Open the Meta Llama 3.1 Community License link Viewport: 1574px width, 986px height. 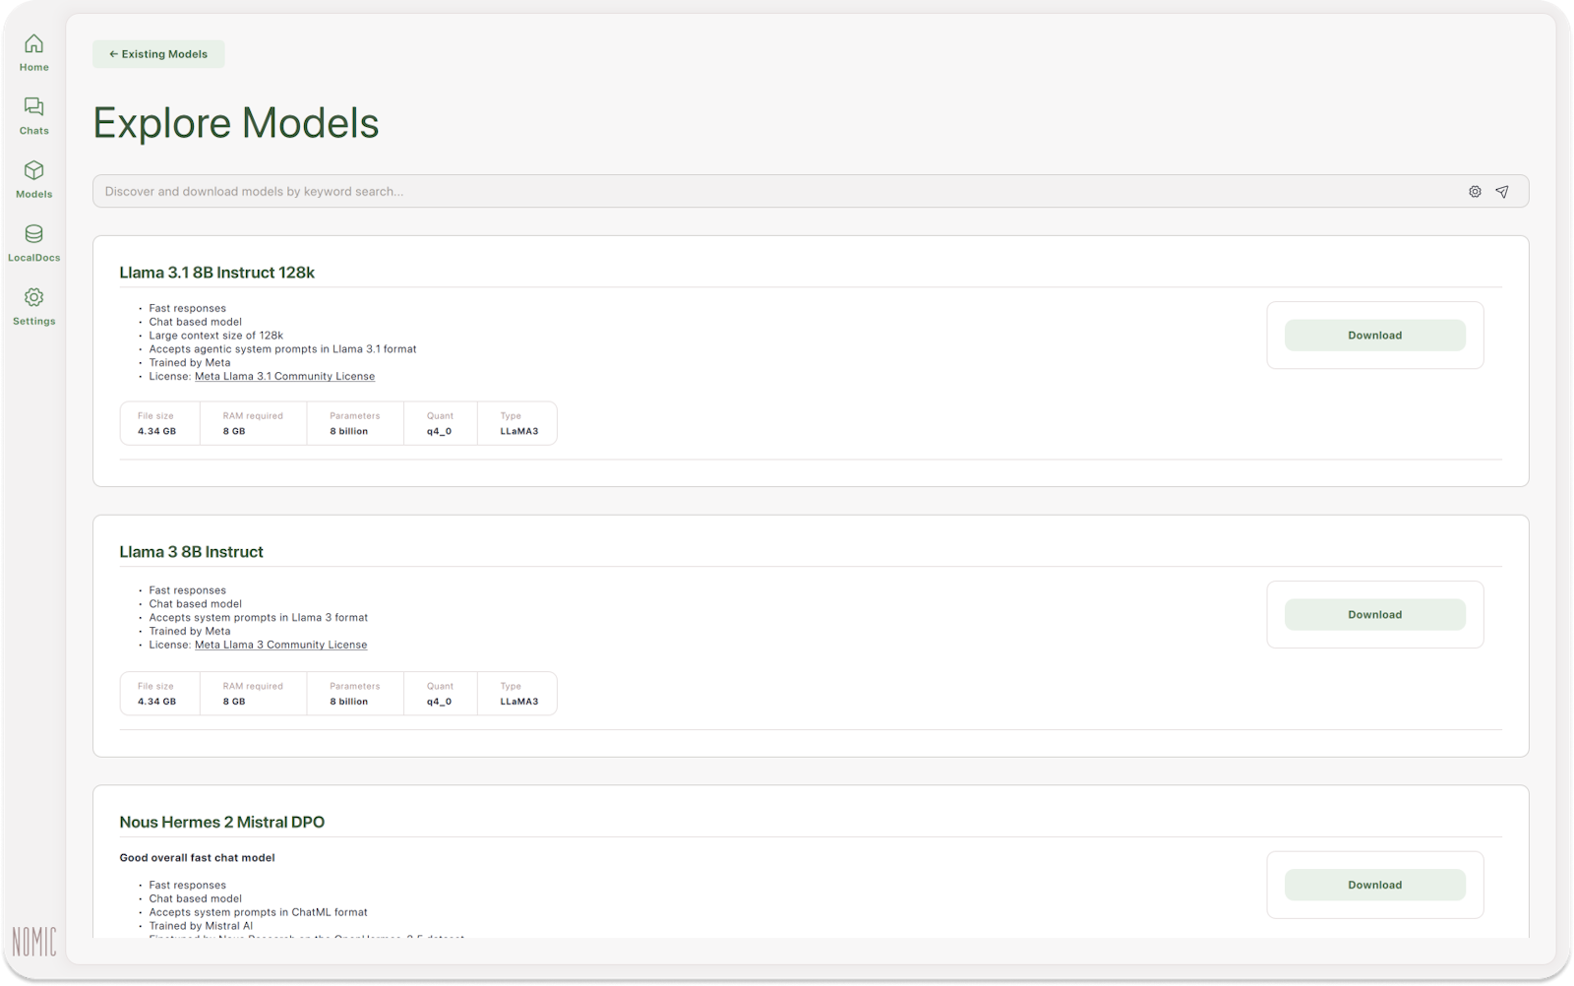coord(283,376)
